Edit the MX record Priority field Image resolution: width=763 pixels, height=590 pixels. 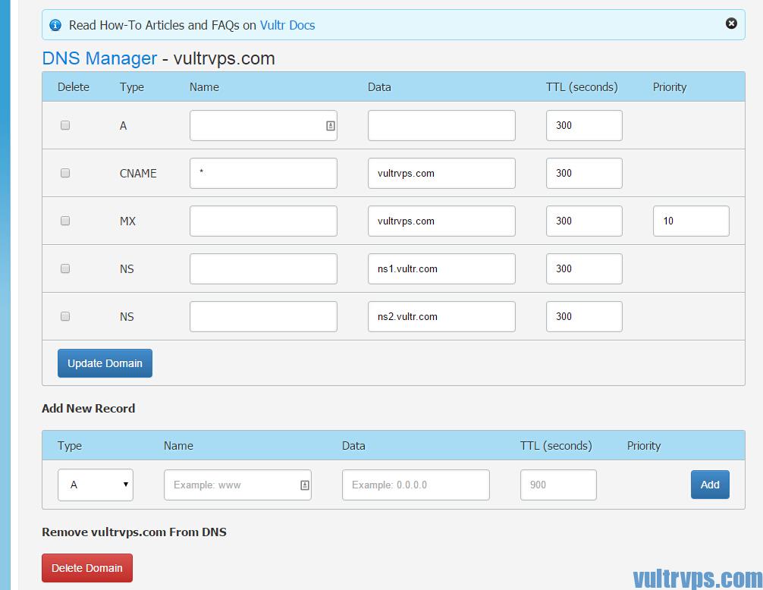tap(691, 221)
